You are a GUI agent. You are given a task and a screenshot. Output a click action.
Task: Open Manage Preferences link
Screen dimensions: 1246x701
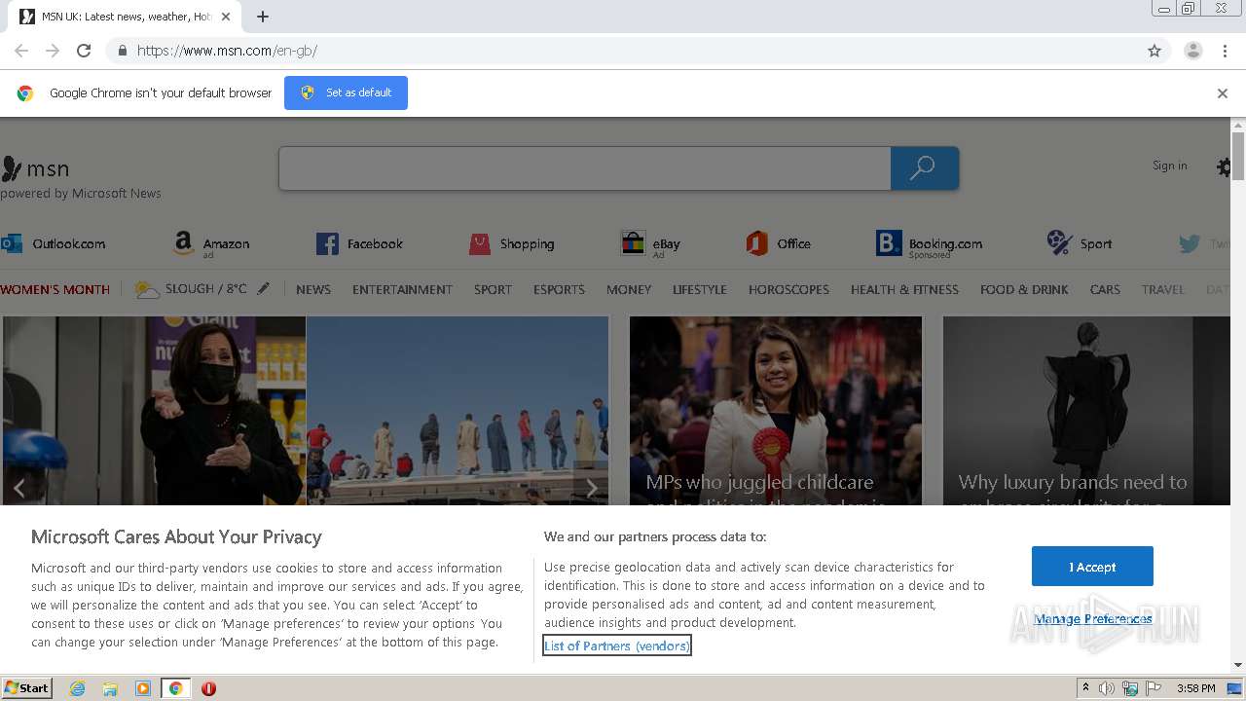(1093, 618)
